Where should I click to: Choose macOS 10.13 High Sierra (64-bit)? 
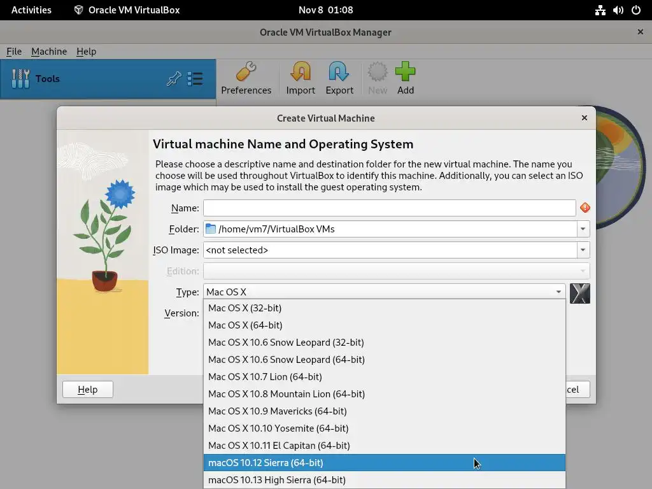click(384, 480)
